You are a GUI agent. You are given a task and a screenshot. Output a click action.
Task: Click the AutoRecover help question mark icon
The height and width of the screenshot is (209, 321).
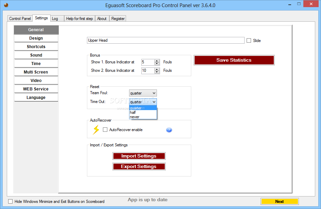point(169,130)
